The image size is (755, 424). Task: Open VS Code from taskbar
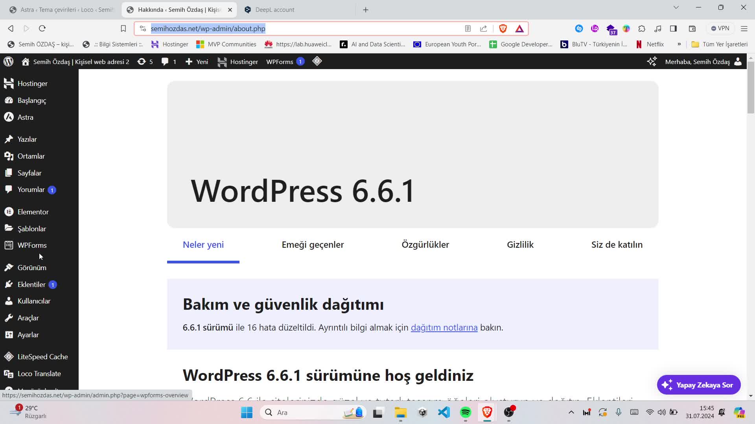(x=444, y=413)
